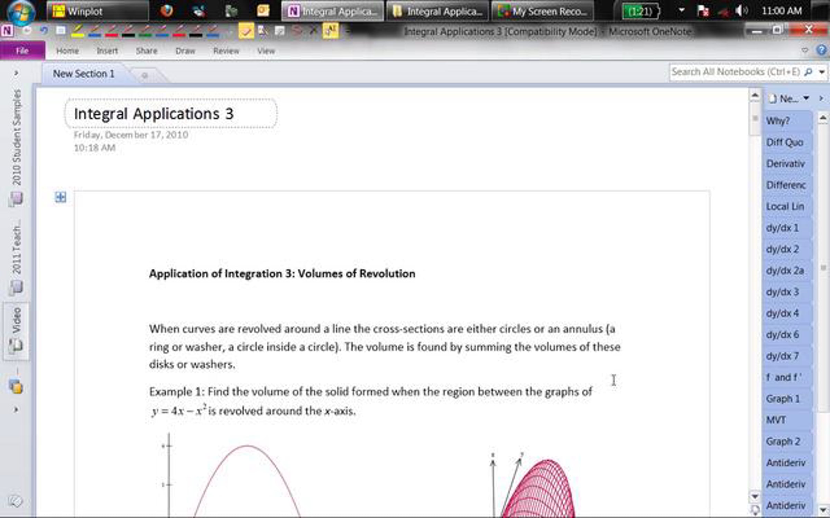Switch to the Review ribbon tab
This screenshot has width=830, height=518.
pos(226,51)
